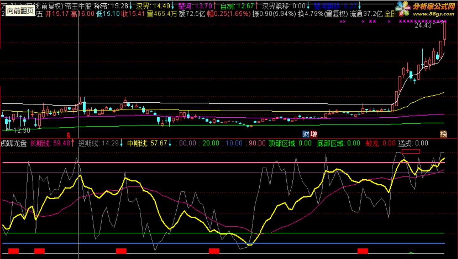Click the 额72.5亿 turnover amount
This screenshot has width=458, height=259.
tap(192, 14)
